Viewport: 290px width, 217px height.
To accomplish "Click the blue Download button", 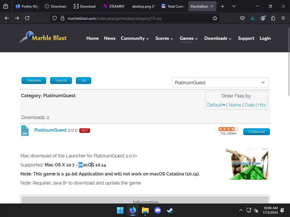I will tap(256, 132).
